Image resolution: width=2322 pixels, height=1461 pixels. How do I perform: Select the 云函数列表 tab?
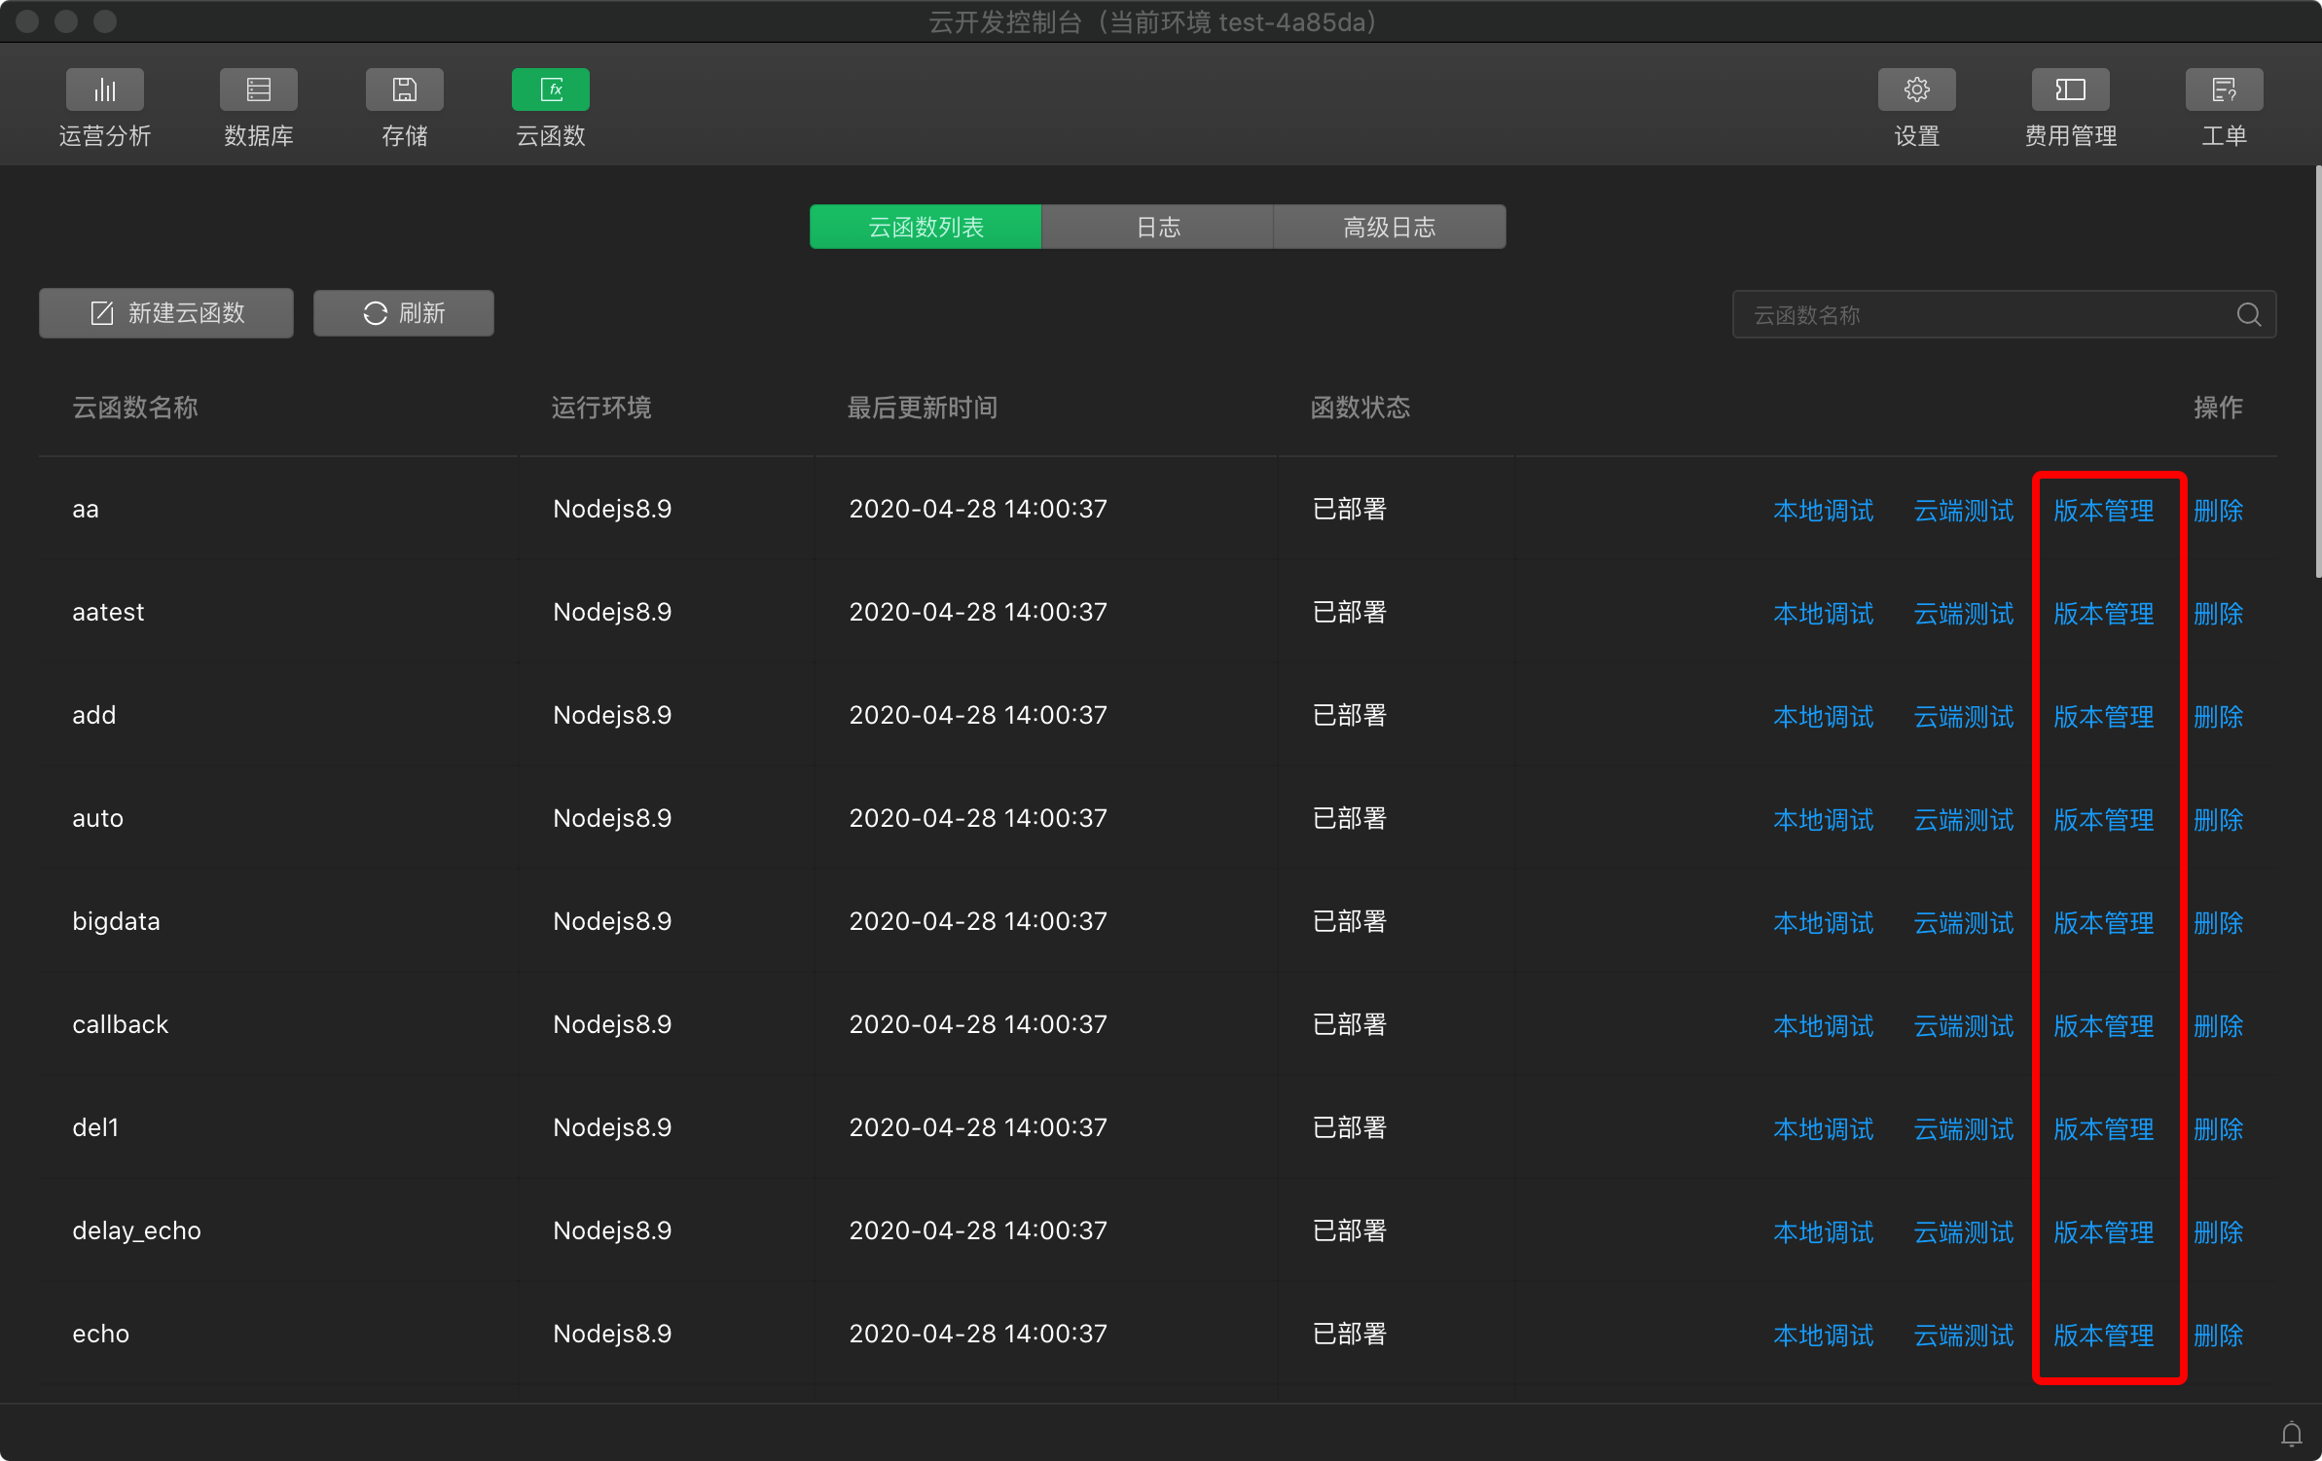click(925, 227)
